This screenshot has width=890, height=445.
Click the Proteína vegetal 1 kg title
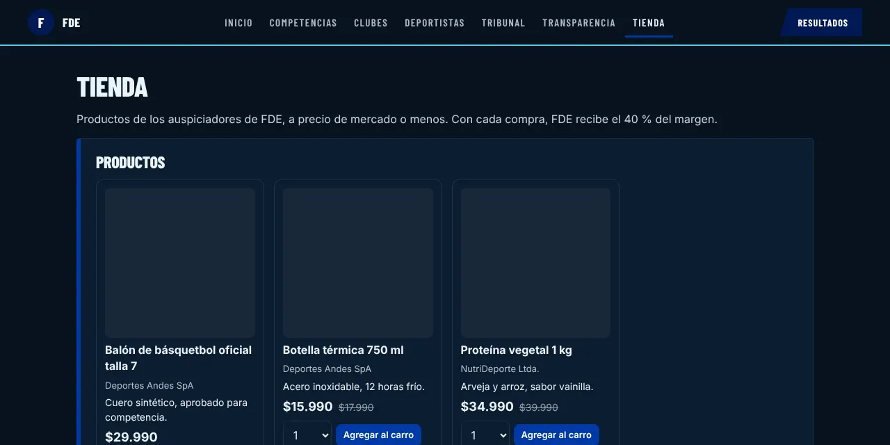(516, 350)
